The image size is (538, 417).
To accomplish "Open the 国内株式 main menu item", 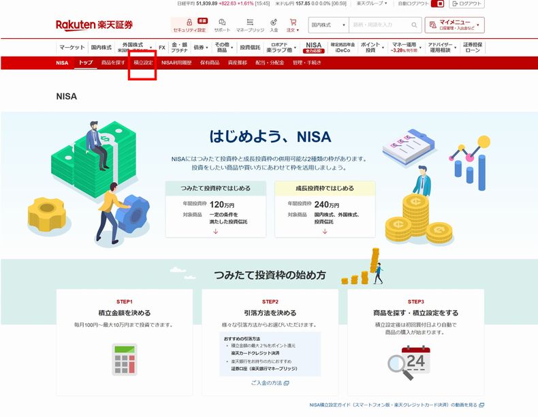I will coord(101,48).
